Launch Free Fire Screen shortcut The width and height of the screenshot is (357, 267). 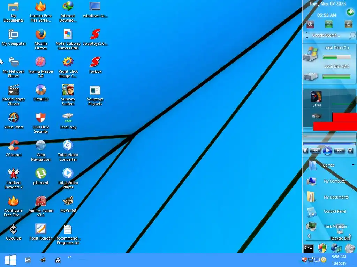pyautogui.click(x=41, y=12)
